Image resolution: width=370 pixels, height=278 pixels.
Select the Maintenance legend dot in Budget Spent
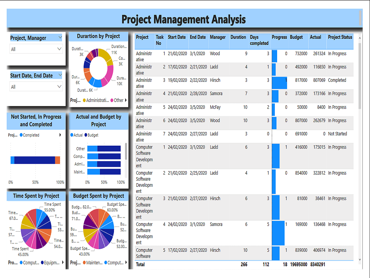coord(84,262)
